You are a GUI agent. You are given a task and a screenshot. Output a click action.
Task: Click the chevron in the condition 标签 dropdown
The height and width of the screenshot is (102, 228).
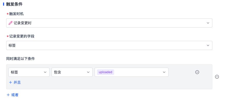pyautogui.click(x=45, y=72)
